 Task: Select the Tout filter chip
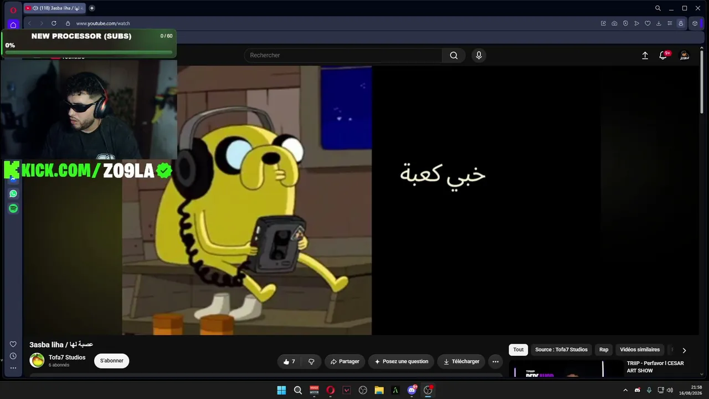(518, 350)
